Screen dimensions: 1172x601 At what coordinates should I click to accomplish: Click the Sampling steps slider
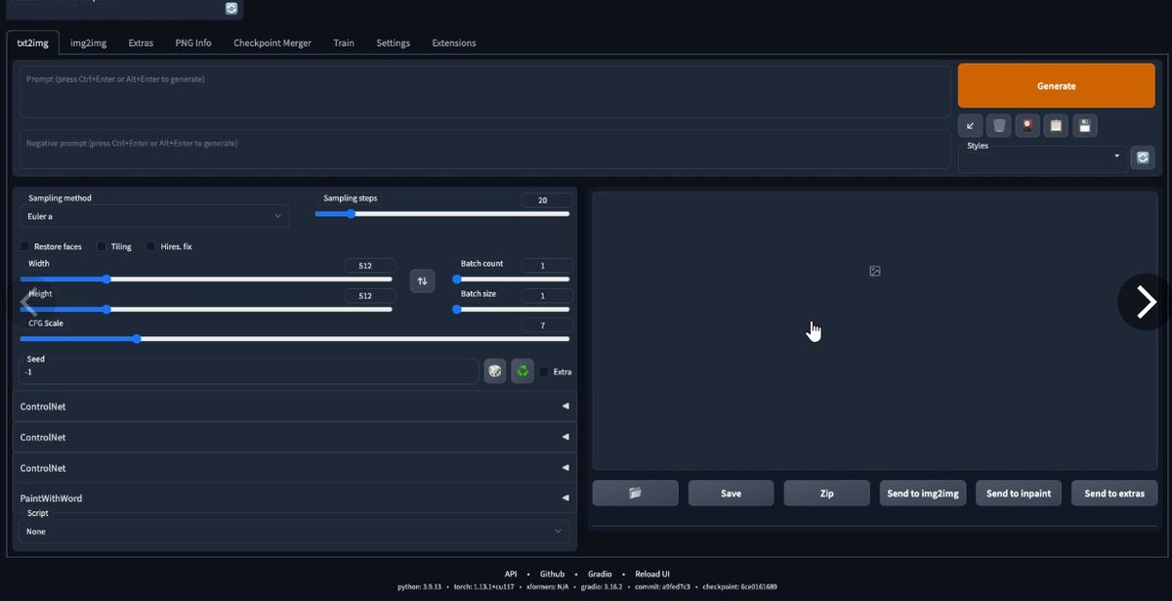442,213
